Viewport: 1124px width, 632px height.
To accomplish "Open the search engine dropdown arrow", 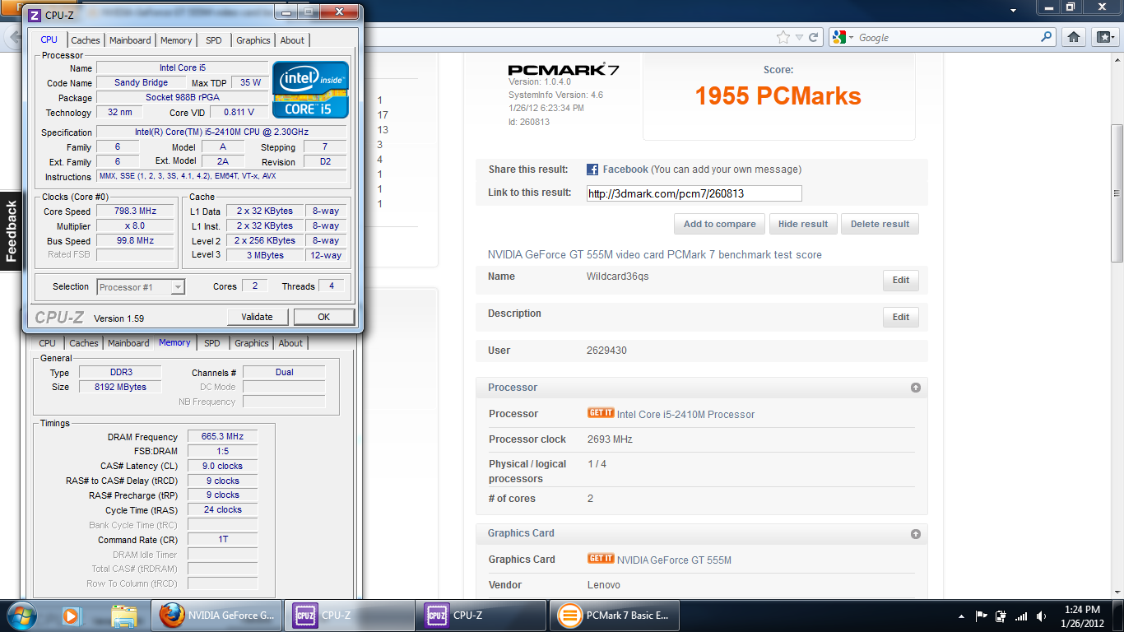I will click(851, 38).
